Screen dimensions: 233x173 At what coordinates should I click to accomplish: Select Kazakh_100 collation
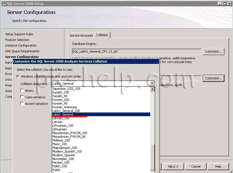tap(101, 92)
